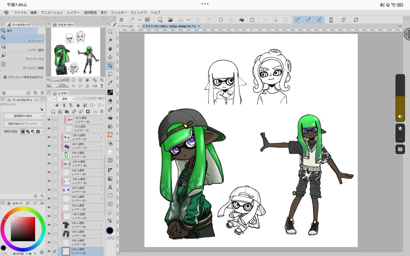Viewport: 410px width, 256px height.
Task: Check the box beside レイヤー 84
Action: pyautogui.click(x=55, y=163)
